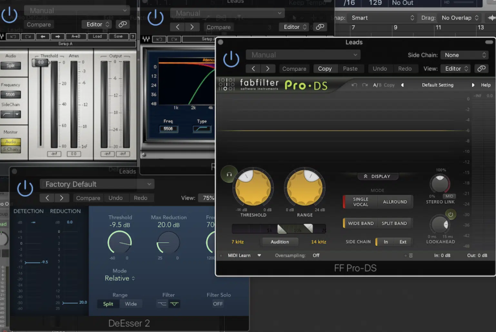Viewport: 496px width, 332px height.
Task: Click Undo in DeEsser 2 header
Action: click(115, 198)
